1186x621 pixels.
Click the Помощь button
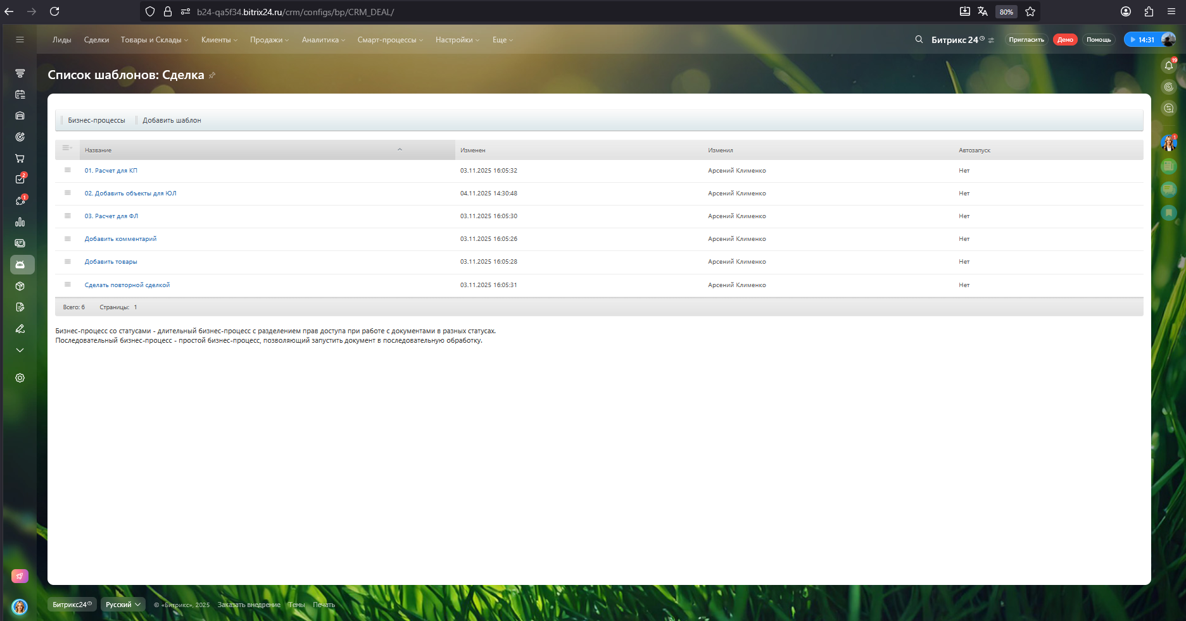pyautogui.click(x=1099, y=40)
